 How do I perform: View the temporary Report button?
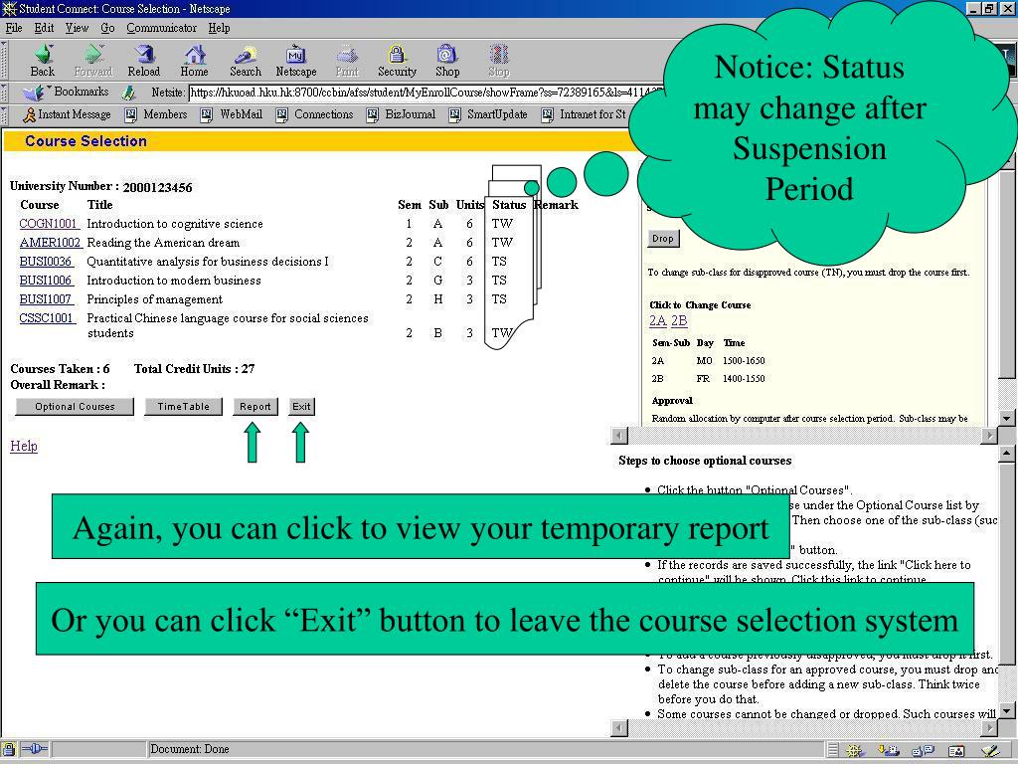click(x=255, y=407)
